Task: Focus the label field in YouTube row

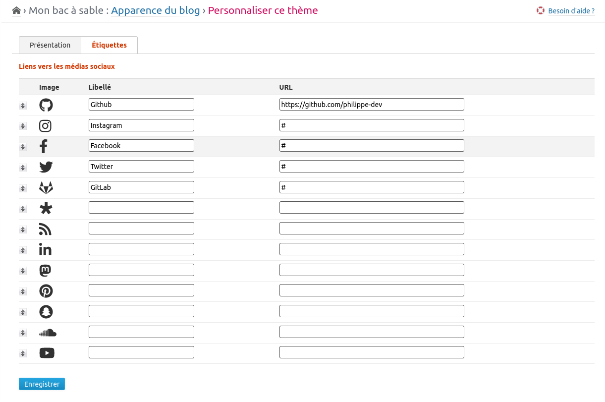Action: pos(141,352)
